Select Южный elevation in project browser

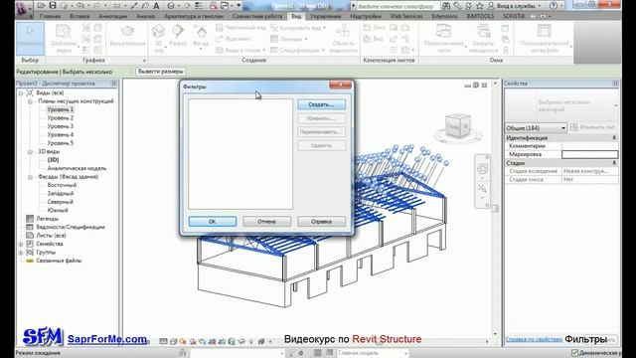pyautogui.click(x=58, y=210)
